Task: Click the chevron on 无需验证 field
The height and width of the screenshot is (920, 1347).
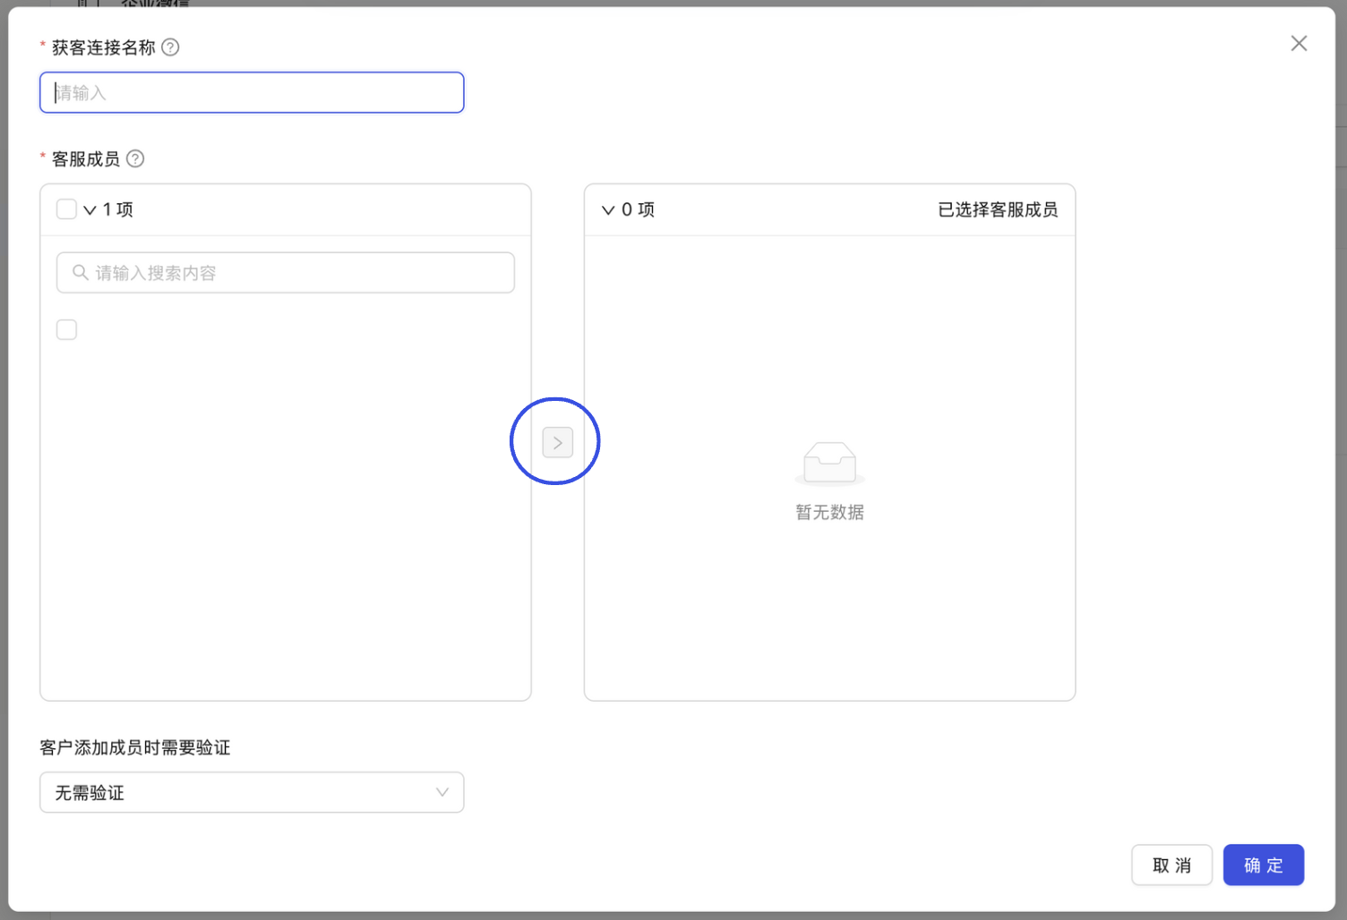Action: click(x=442, y=792)
